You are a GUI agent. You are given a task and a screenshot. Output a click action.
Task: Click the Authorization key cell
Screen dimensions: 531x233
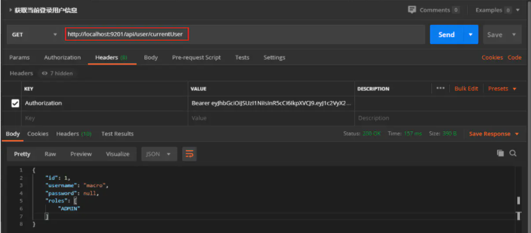coord(105,103)
